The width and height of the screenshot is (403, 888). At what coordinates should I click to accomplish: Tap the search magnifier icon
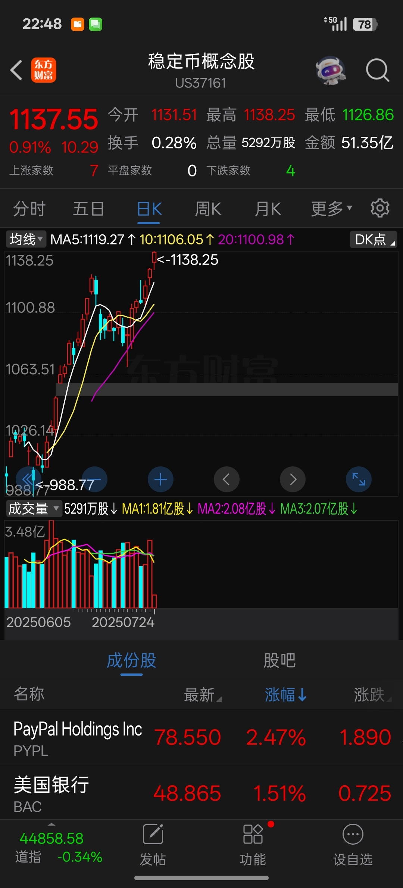click(378, 70)
